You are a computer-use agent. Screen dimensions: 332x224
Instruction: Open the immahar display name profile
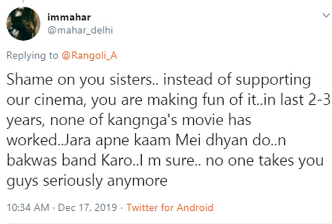[x=69, y=17]
